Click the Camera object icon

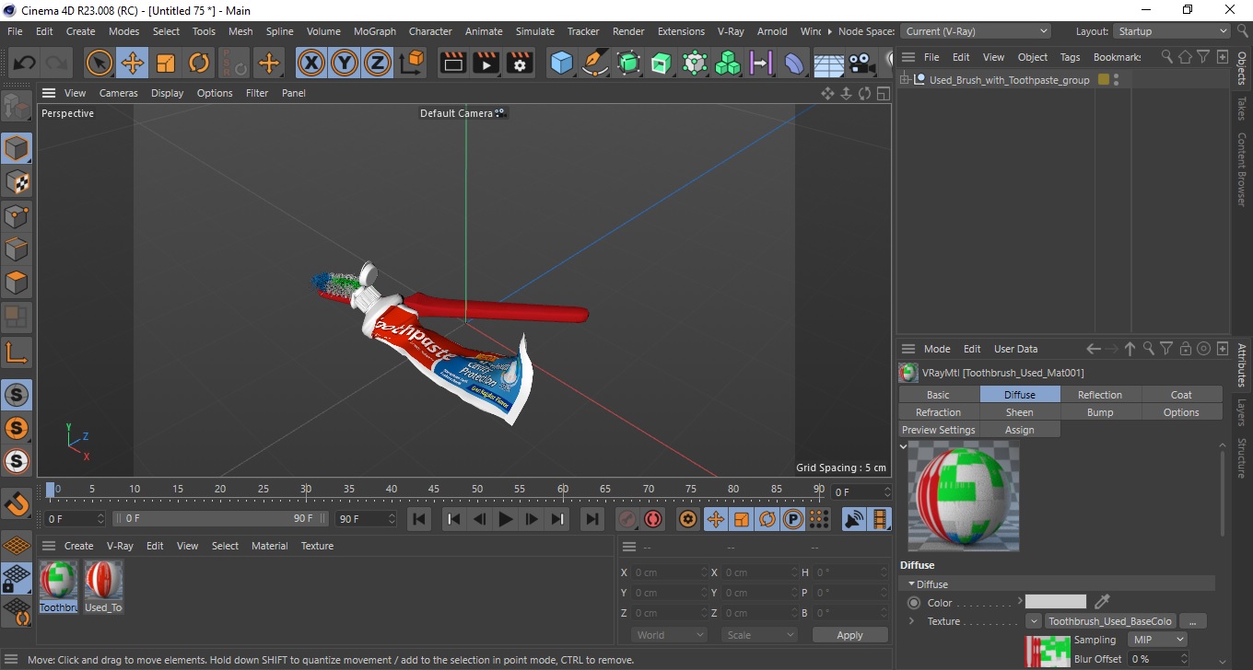[x=861, y=64]
